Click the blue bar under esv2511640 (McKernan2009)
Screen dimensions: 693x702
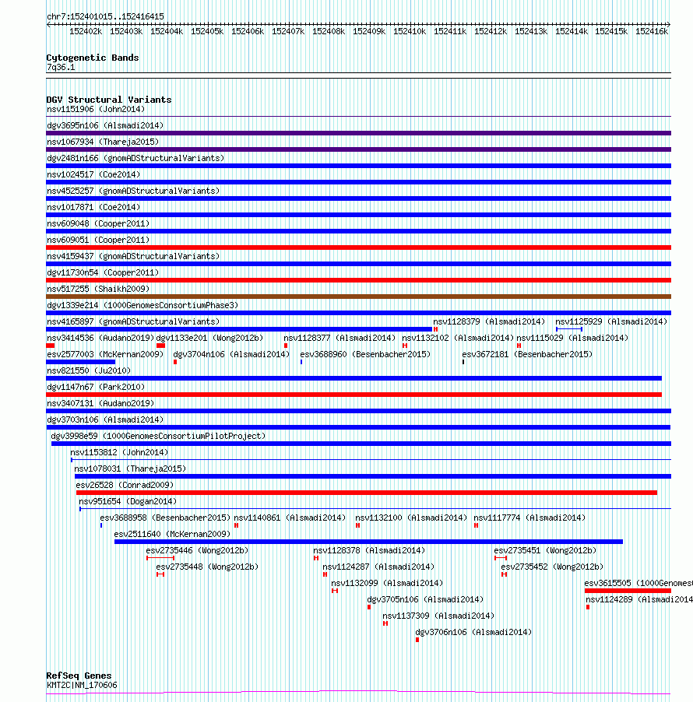coord(368,542)
